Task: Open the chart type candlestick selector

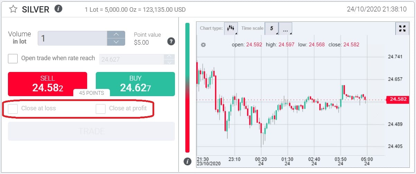Action: tap(231, 28)
